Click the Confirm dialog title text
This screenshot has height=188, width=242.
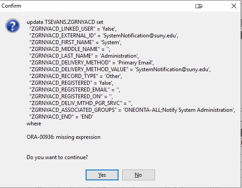tap(11, 6)
